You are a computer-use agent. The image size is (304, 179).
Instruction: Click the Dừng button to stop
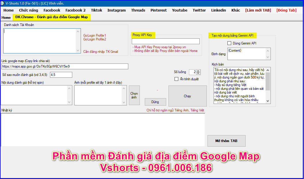[155, 102]
